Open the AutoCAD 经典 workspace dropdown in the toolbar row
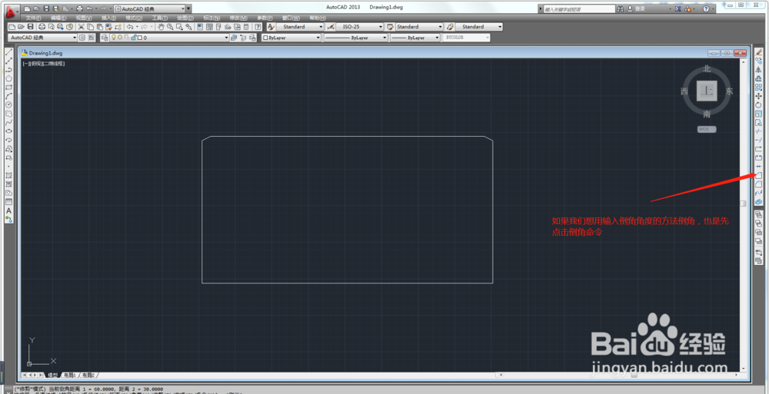 click(42, 38)
